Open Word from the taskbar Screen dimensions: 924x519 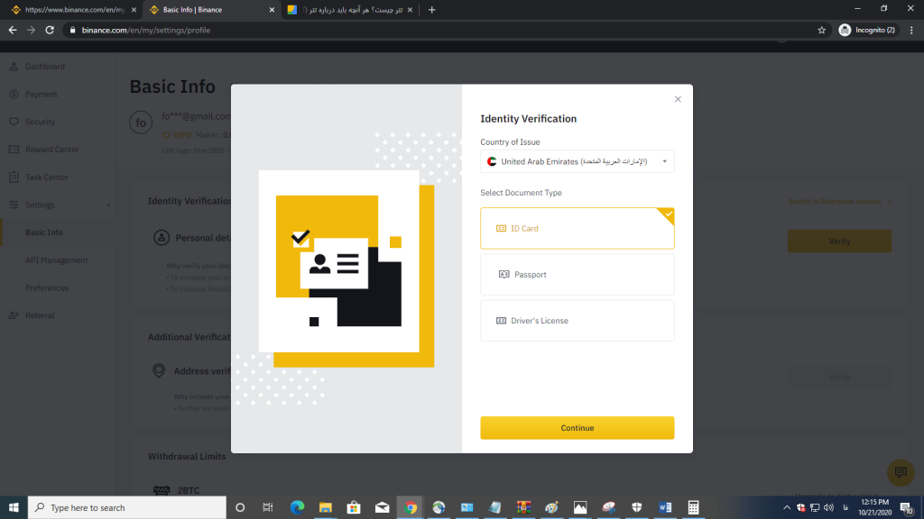click(x=665, y=507)
